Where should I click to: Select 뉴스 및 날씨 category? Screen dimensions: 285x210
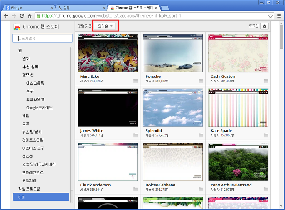tap(32, 132)
